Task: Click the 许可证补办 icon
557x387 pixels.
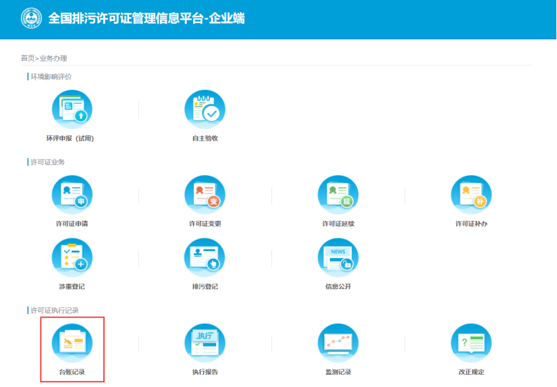Action: [x=471, y=195]
